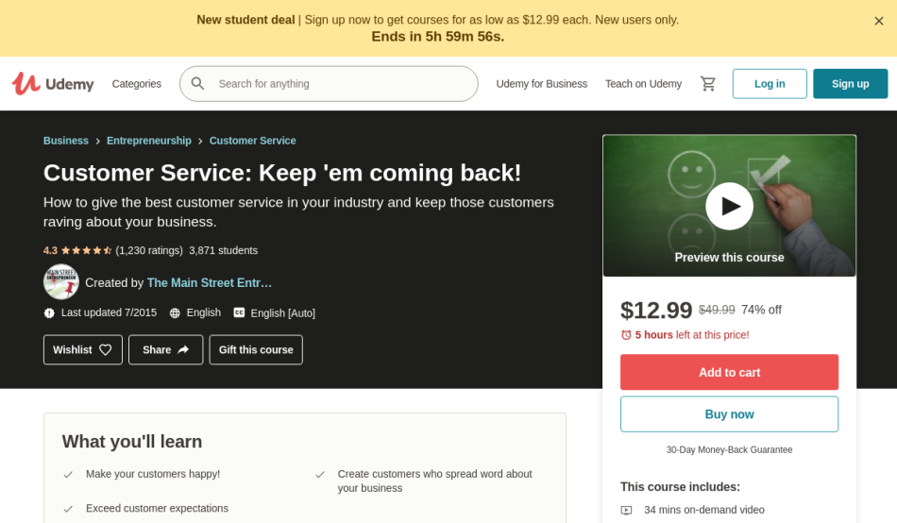Viewport: 897px width, 523px height.
Task: Click the Gift this course button
Action: (256, 349)
